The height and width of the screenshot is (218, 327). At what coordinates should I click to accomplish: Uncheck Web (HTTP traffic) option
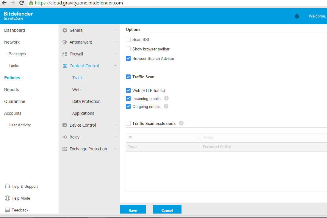coord(128,90)
